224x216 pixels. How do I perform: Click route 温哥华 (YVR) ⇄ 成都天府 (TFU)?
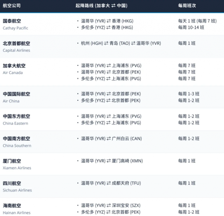[111, 183]
